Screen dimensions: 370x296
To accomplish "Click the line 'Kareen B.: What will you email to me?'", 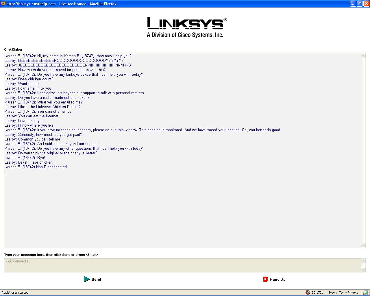I will tap(44, 102).
